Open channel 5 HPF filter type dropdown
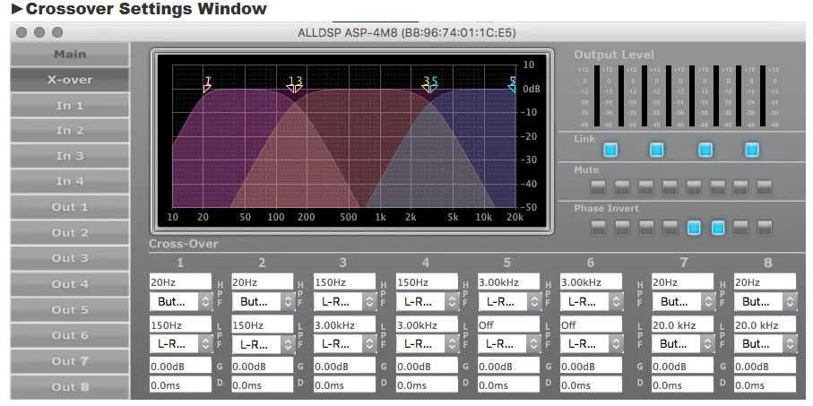The image size is (813, 406). tap(508, 301)
